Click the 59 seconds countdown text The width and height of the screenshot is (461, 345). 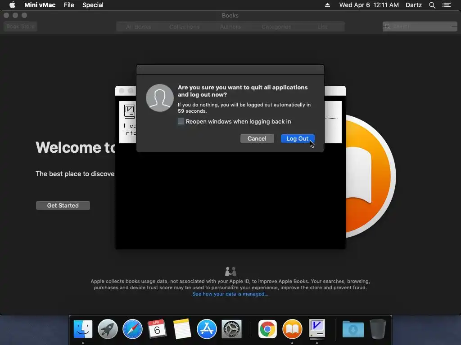(192, 111)
